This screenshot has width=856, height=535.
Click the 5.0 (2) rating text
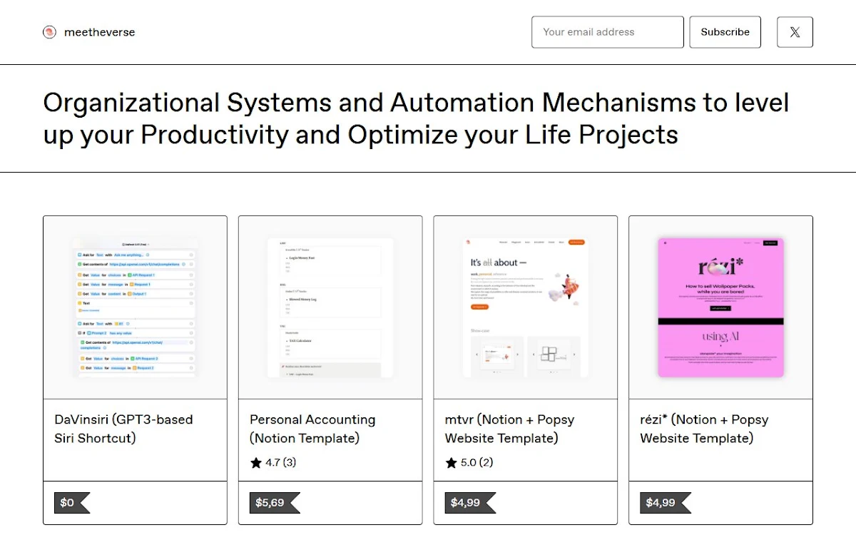[477, 463]
